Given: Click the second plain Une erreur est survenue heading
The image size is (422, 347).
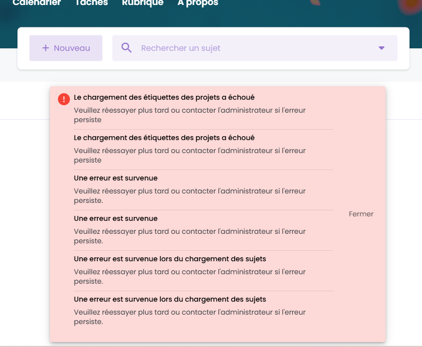Looking at the screenshot, I should [x=115, y=218].
